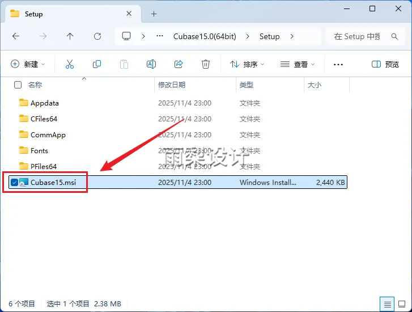412x312 pixels.
Task: Refresh the Setup folder view
Action: click(97, 36)
